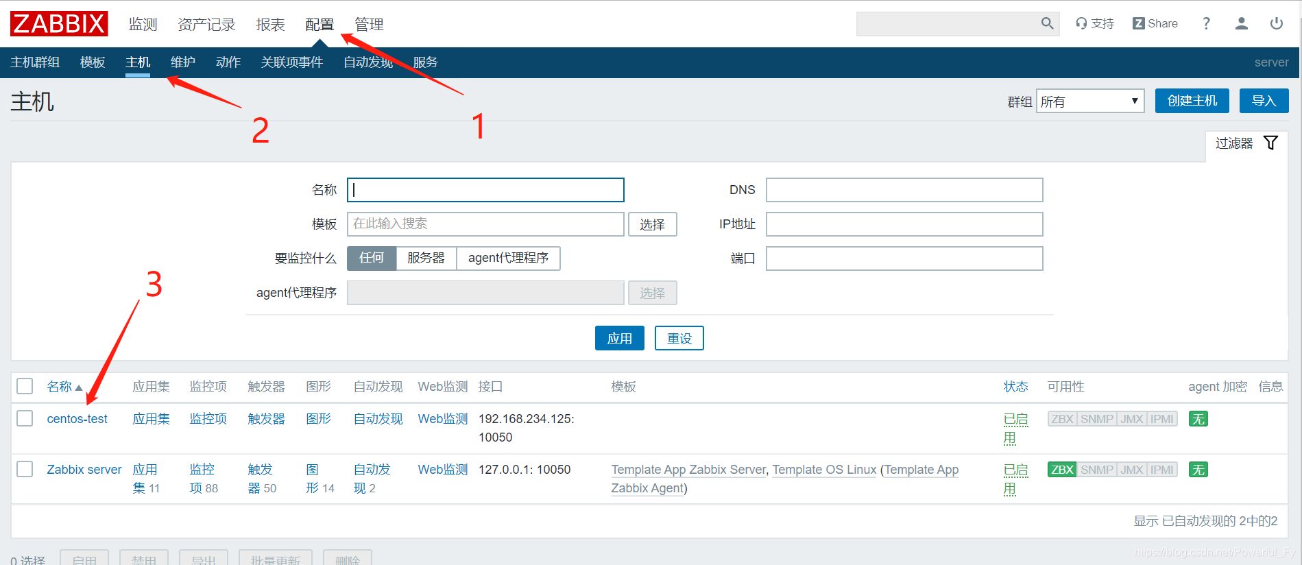Click SNMP badge of Zabbix server
The width and height of the screenshot is (1302, 565).
[1097, 470]
